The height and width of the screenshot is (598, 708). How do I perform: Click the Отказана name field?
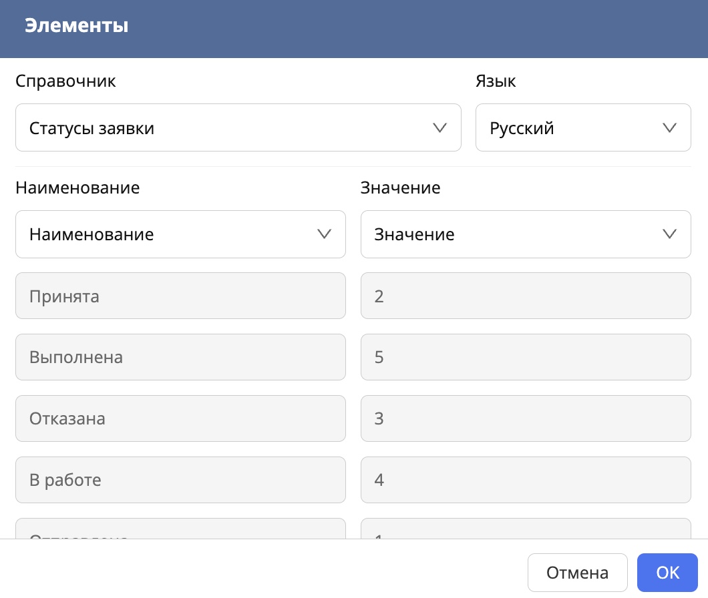point(180,418)
